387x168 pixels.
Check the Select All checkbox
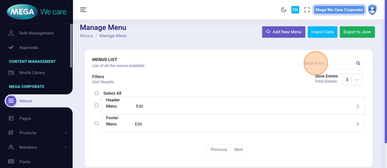click(x=97, y=93)
